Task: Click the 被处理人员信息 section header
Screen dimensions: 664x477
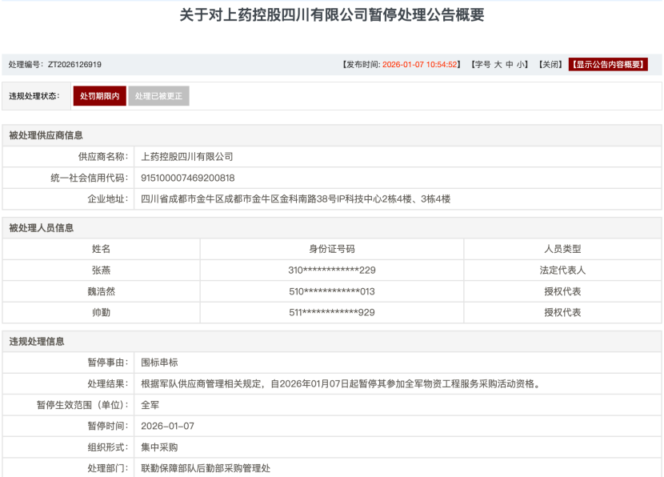Action: (41, 228)
